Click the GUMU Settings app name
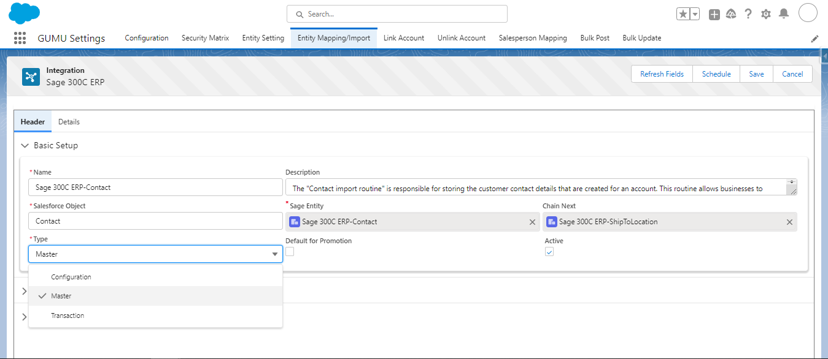 (x=71, y=38)
